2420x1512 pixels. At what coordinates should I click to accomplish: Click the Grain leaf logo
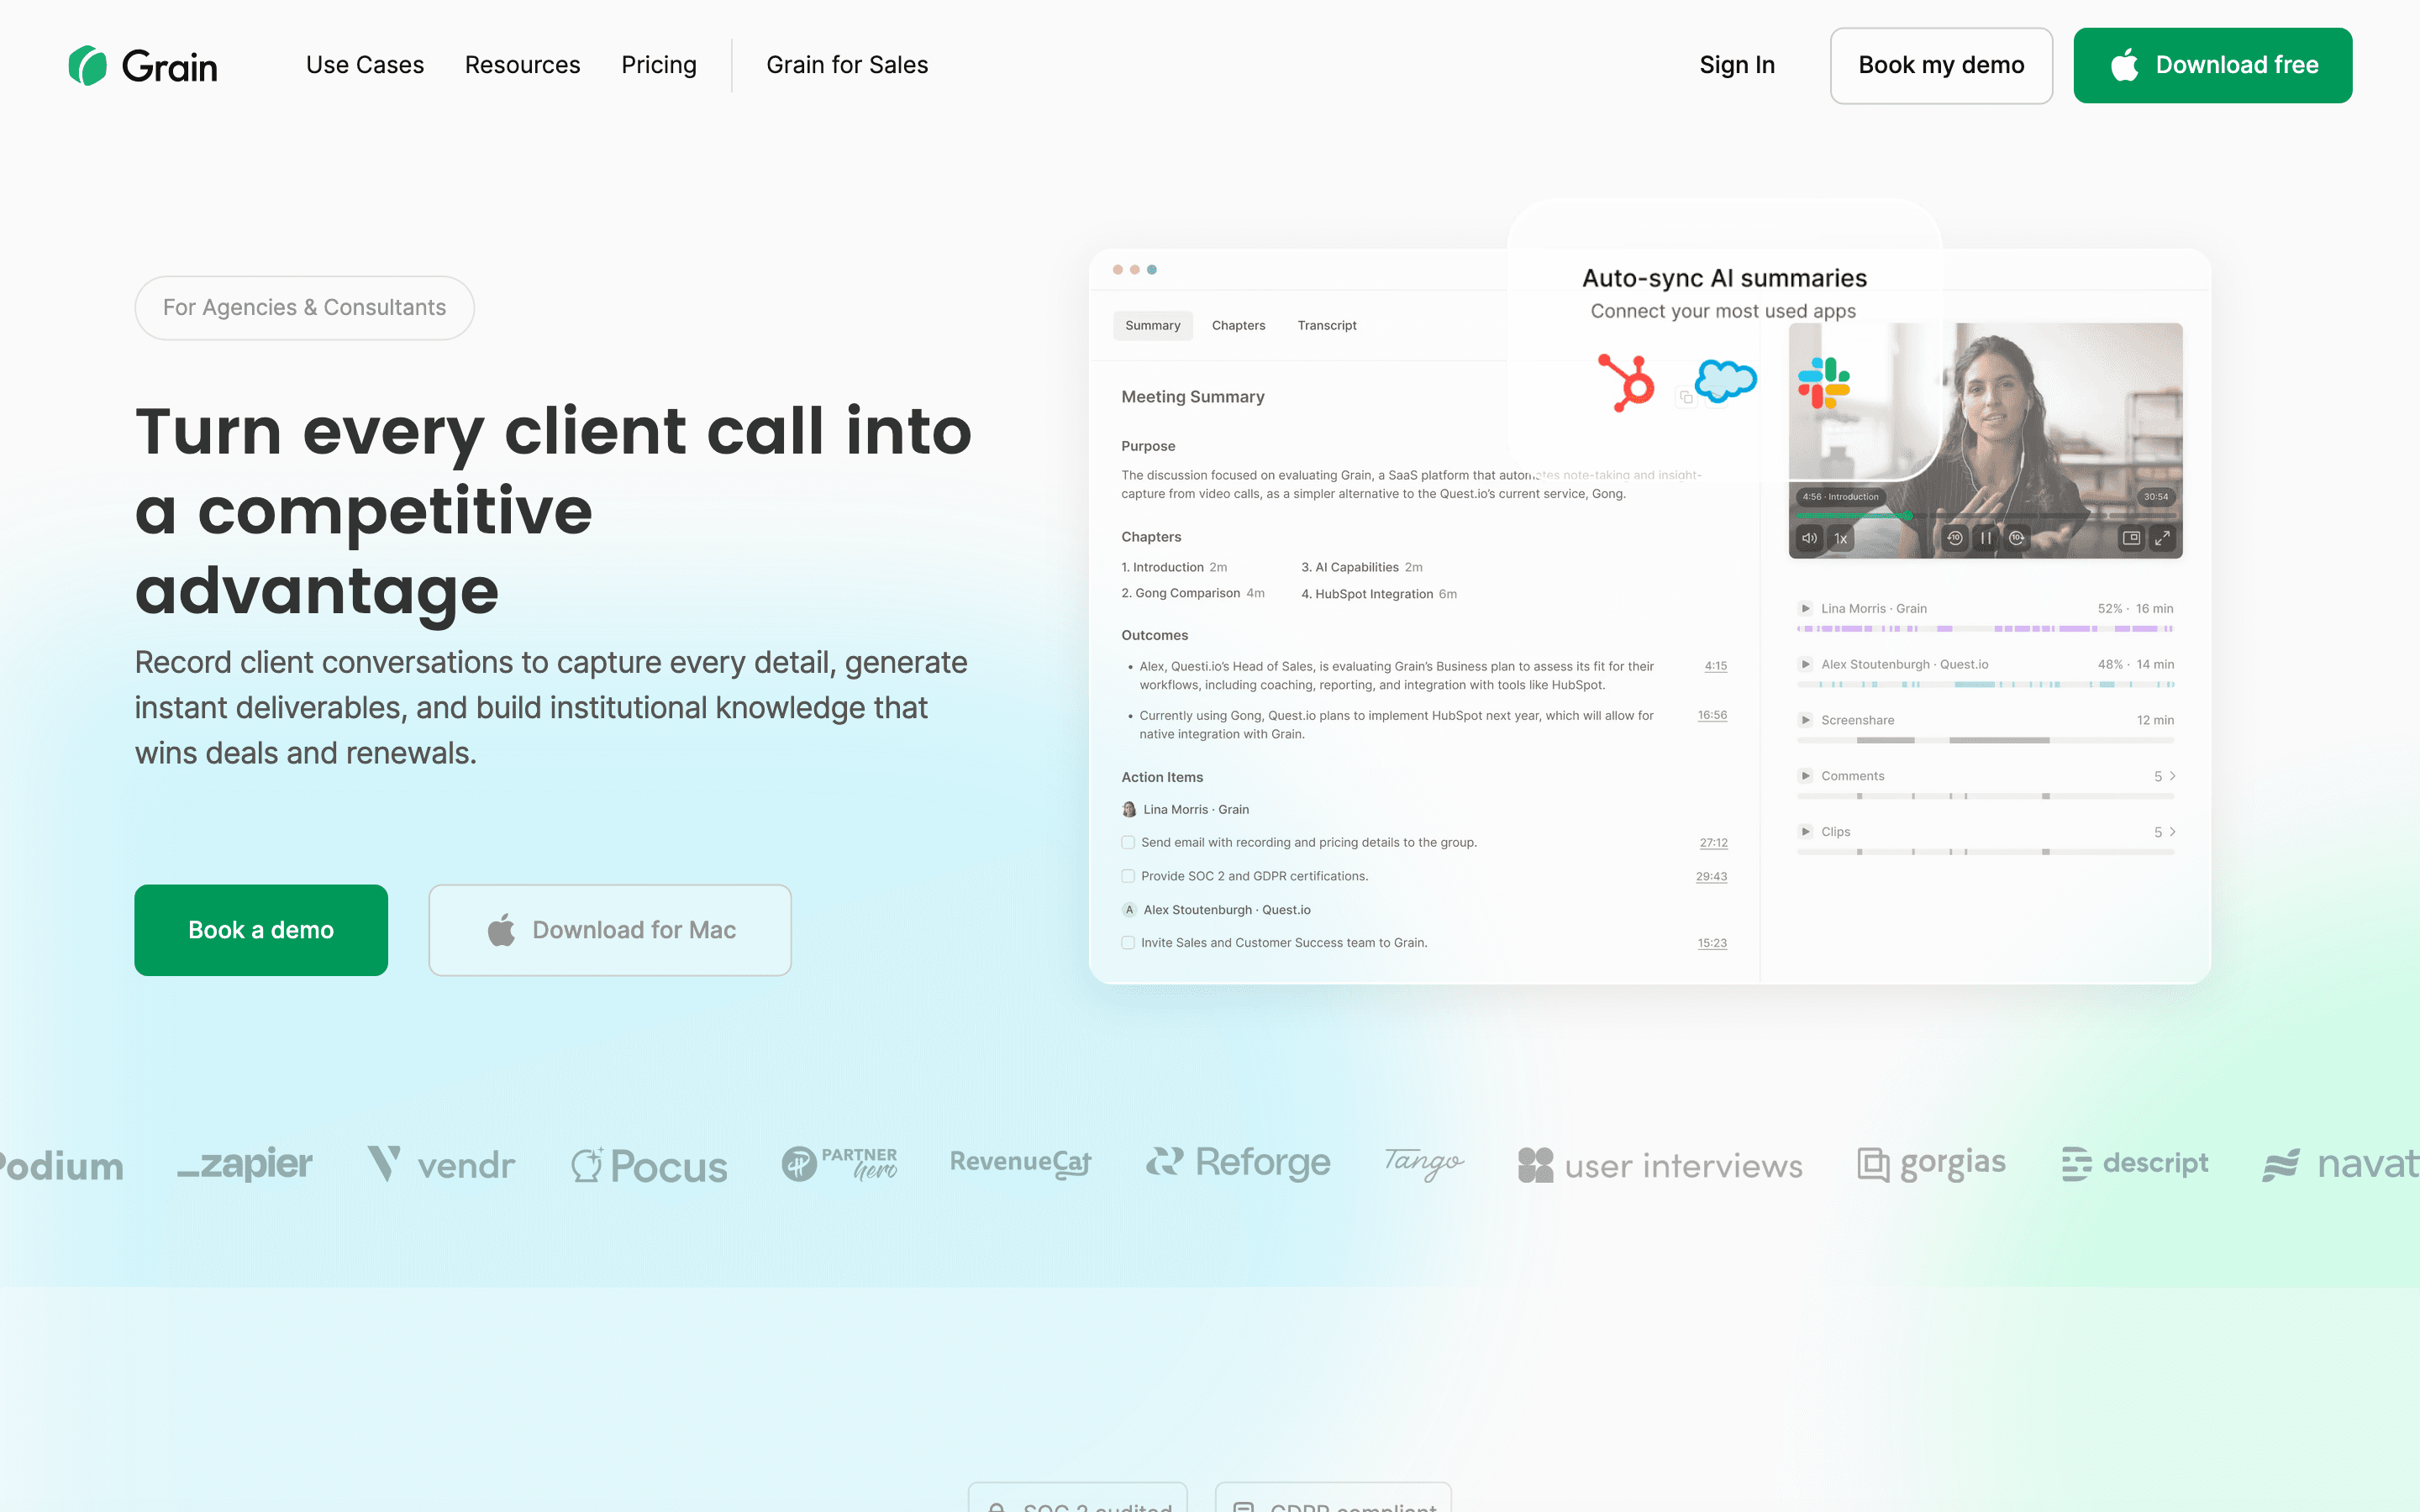88,66
